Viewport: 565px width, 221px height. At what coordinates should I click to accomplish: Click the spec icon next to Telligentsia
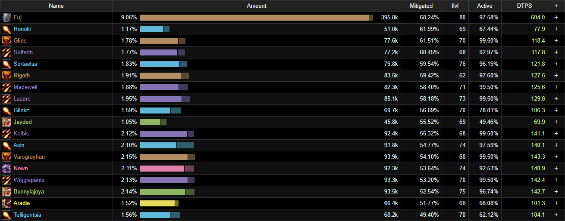6,215
